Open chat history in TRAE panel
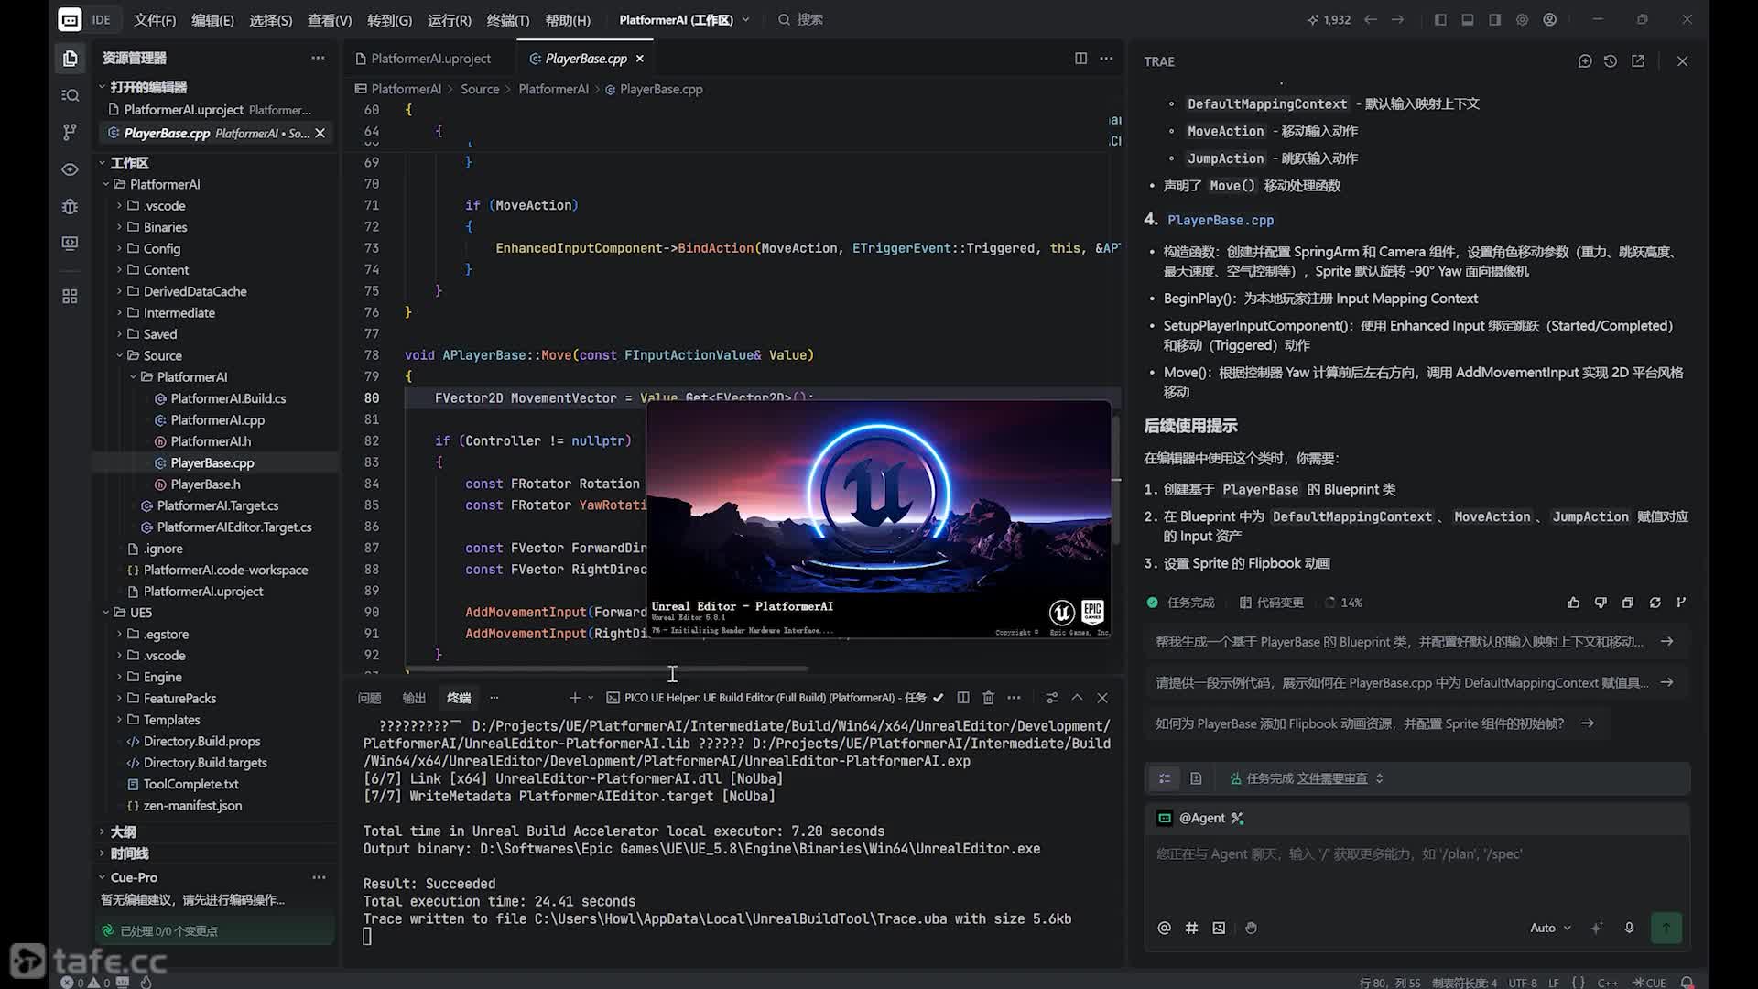The height and width of the screenshot is (989, 1758). coord(1611,61)
